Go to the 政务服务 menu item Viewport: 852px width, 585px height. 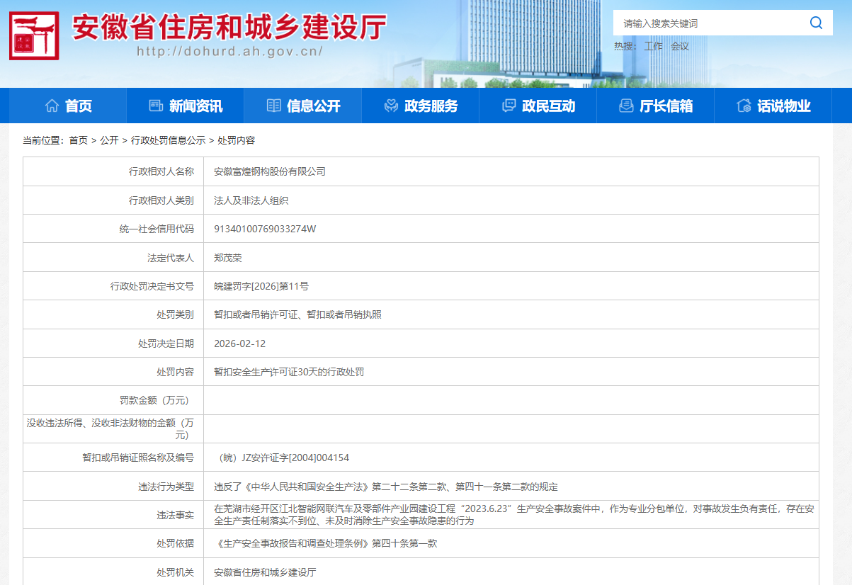(431, 106)
